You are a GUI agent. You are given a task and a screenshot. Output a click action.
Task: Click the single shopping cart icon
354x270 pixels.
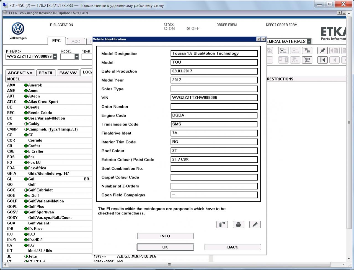[x=307, y=60]
